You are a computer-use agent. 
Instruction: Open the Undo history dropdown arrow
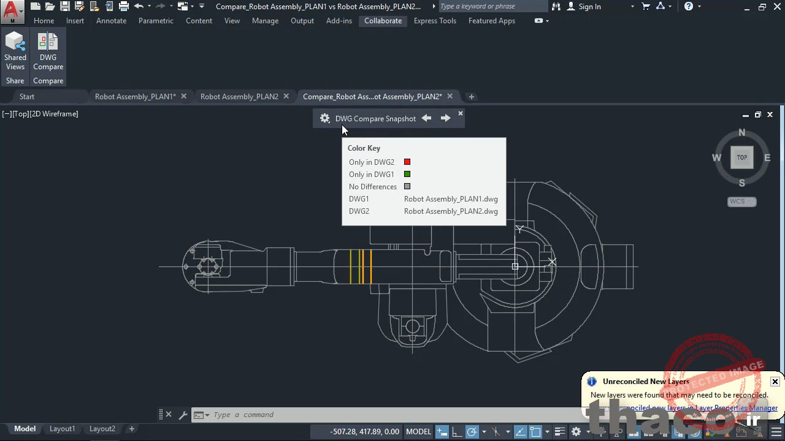point(149,7)
